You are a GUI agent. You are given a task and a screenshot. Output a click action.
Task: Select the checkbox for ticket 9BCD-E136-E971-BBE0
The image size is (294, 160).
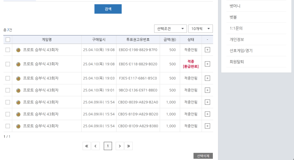[x=8, y=90]
